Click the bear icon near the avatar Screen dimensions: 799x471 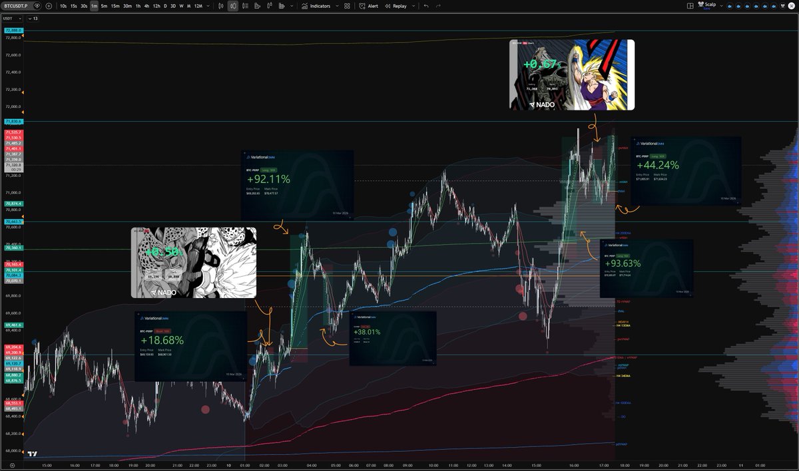click(x=782, y=5)
